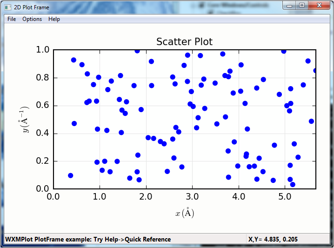Maximize the 2D Plot Frame window

click(302, 5)
